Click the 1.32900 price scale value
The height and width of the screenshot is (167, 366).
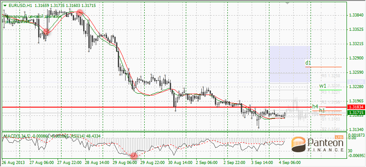coord(356,58)
